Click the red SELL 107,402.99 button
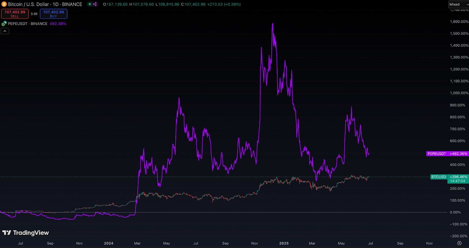The height and width of the screenshot is (248, 469). click(15, 14)
